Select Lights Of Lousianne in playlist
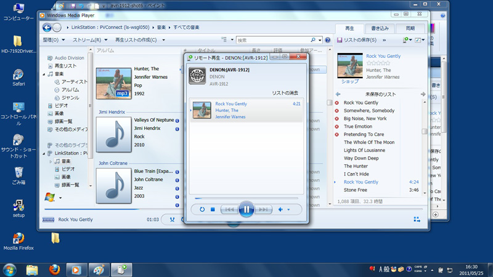Viewport: 493px width, 277px height. coord(364,150)
